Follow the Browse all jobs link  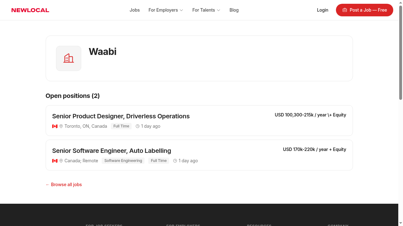[x=64, y=185]
